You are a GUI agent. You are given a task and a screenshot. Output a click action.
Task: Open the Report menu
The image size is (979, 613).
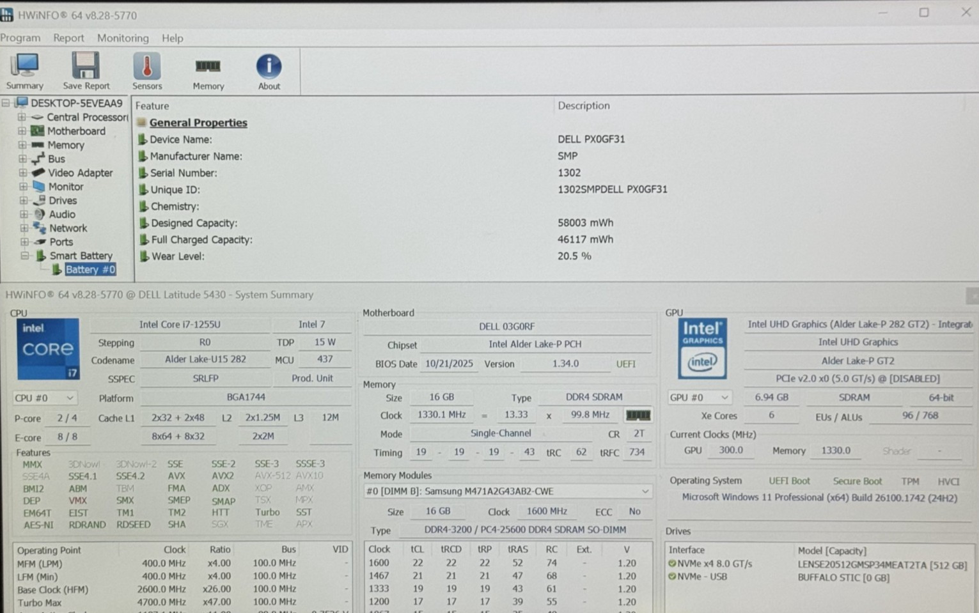(x=68, y=38)
